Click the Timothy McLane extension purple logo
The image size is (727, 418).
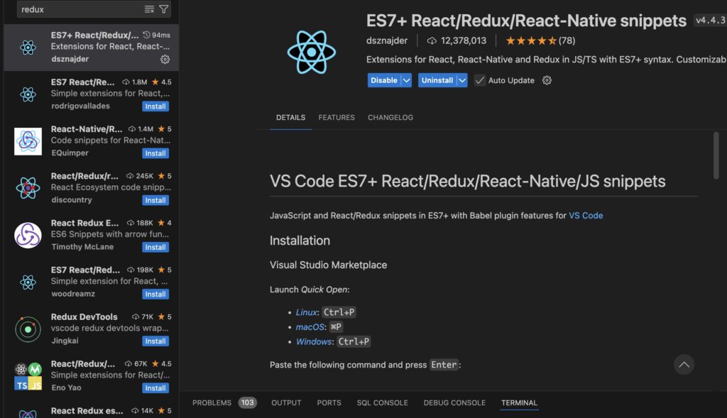28,235
